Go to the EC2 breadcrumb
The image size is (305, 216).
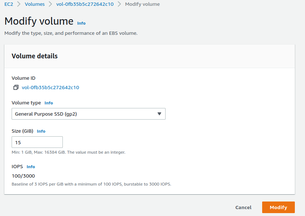9,4
